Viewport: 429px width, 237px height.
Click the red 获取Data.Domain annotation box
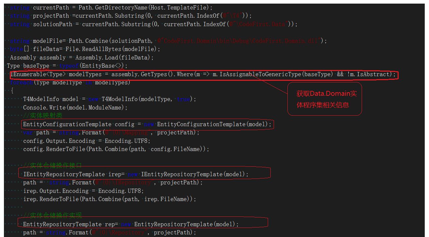click(324, 99)
